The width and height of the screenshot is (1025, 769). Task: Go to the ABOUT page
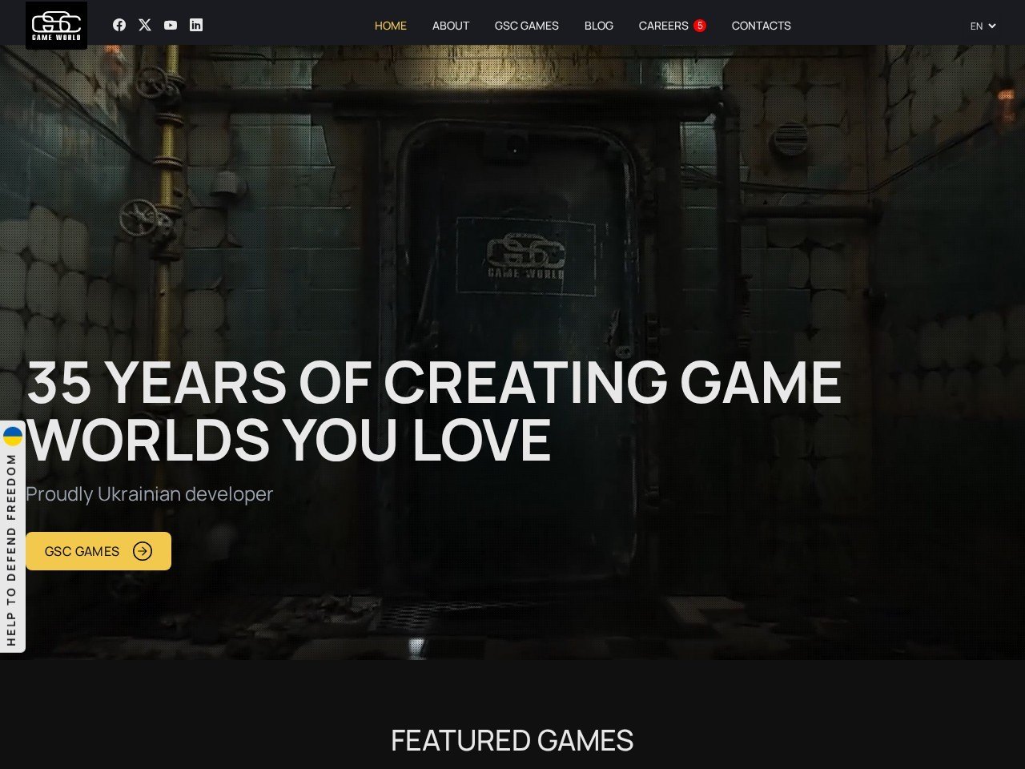click(x=451, y=26)
